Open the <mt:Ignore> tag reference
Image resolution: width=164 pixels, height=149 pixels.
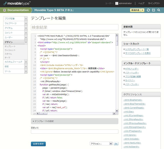coord(130,135)
